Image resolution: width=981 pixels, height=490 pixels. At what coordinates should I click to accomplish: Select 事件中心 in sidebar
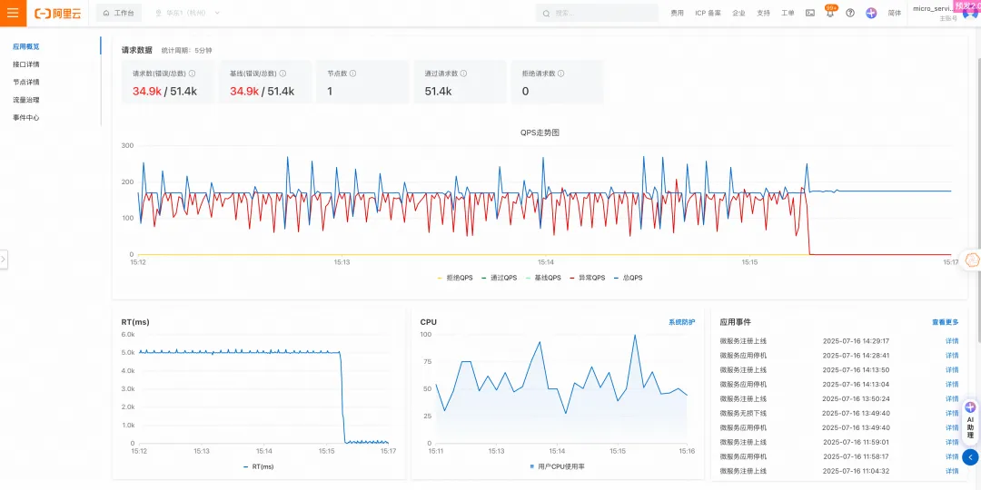point(26,117)
